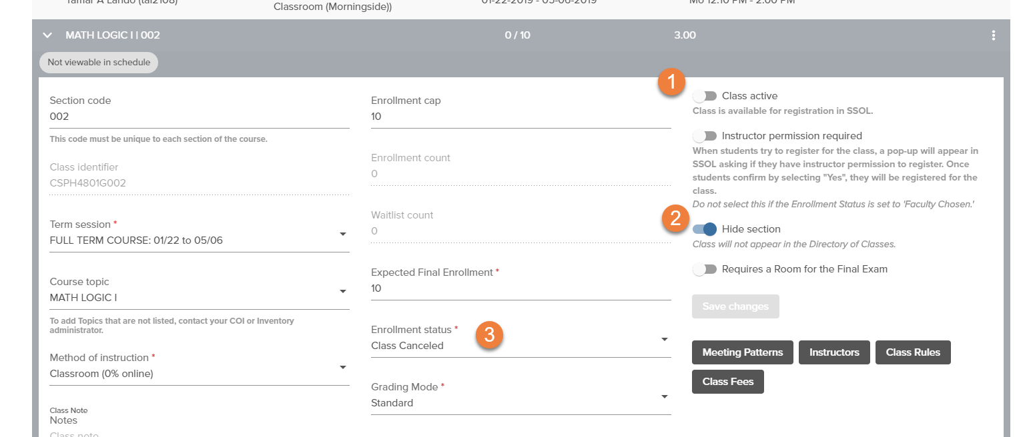The height and width of the screenshot is (437, 1031).
Task: Toggle Requires a Room for Final Exam
Action: pyautogui.click(x=705, y=269)
